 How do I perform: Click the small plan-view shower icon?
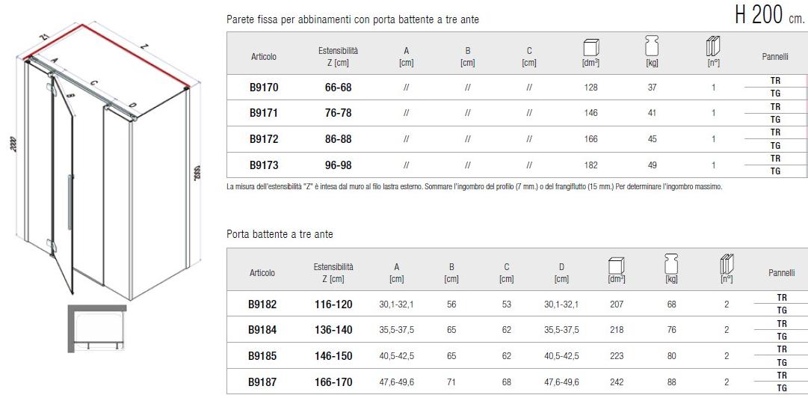(97, 328)
